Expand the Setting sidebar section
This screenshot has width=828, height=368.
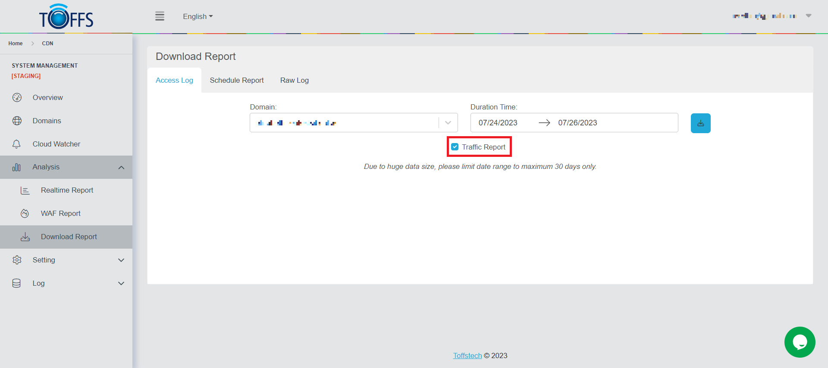(x=121, y=260)
